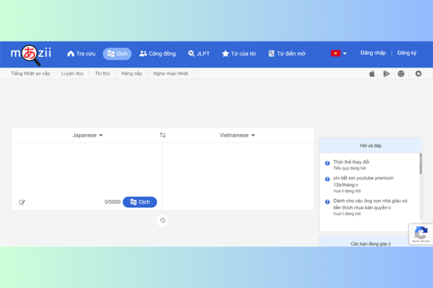
Task: Click Hỏi và đáp panel header
Action: coord(371,146)
